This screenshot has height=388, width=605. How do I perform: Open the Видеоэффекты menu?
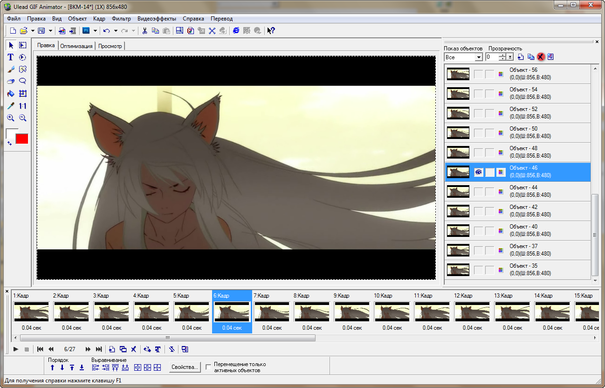pos(157,19)
